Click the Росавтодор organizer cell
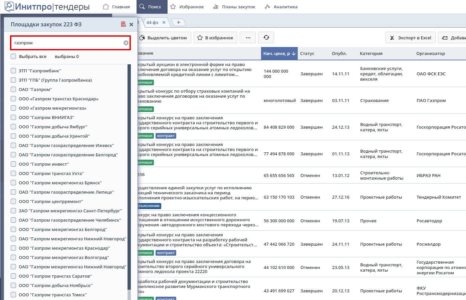Image resolution: width=466 pixels, height=300 pixels. tap(429, 221)
